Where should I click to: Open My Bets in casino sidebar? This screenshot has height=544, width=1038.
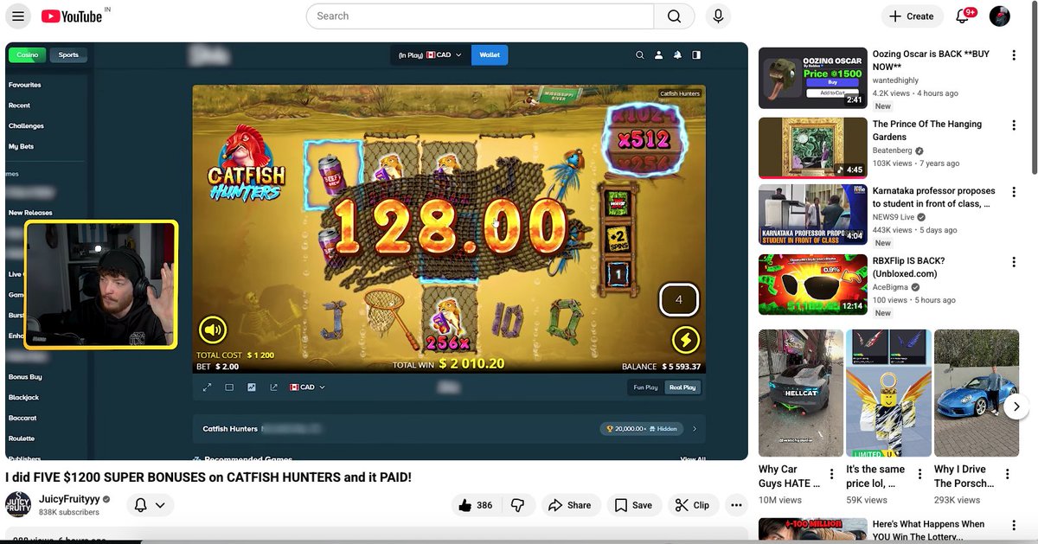[21, 147]
